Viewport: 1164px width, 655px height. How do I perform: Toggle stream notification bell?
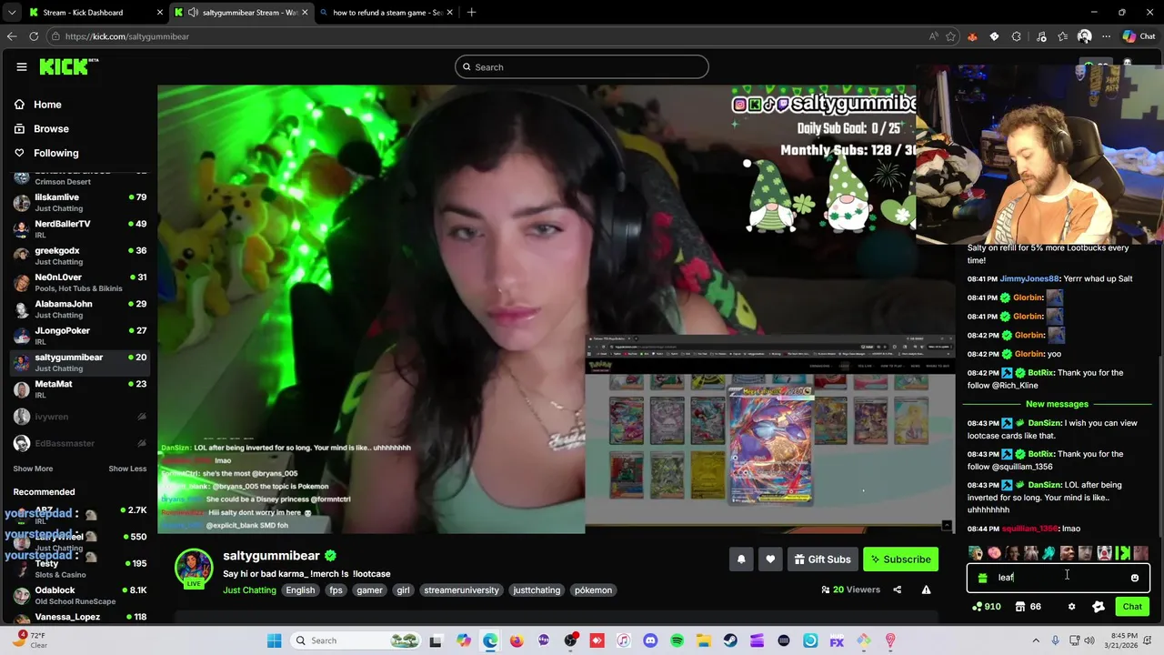741,559
